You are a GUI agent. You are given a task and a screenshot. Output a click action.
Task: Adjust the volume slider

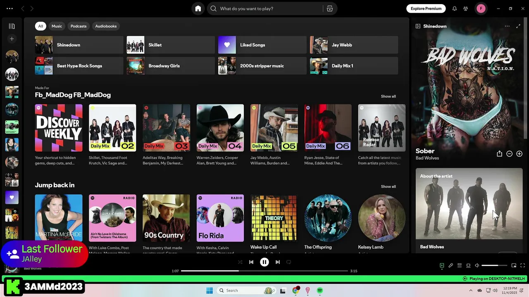pos(494,266)
